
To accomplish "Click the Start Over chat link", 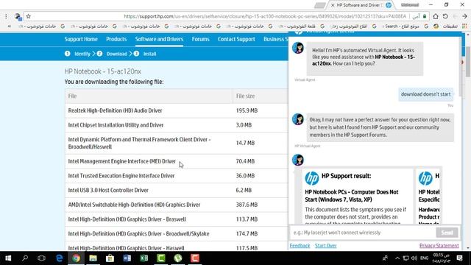I will (325, 245).
